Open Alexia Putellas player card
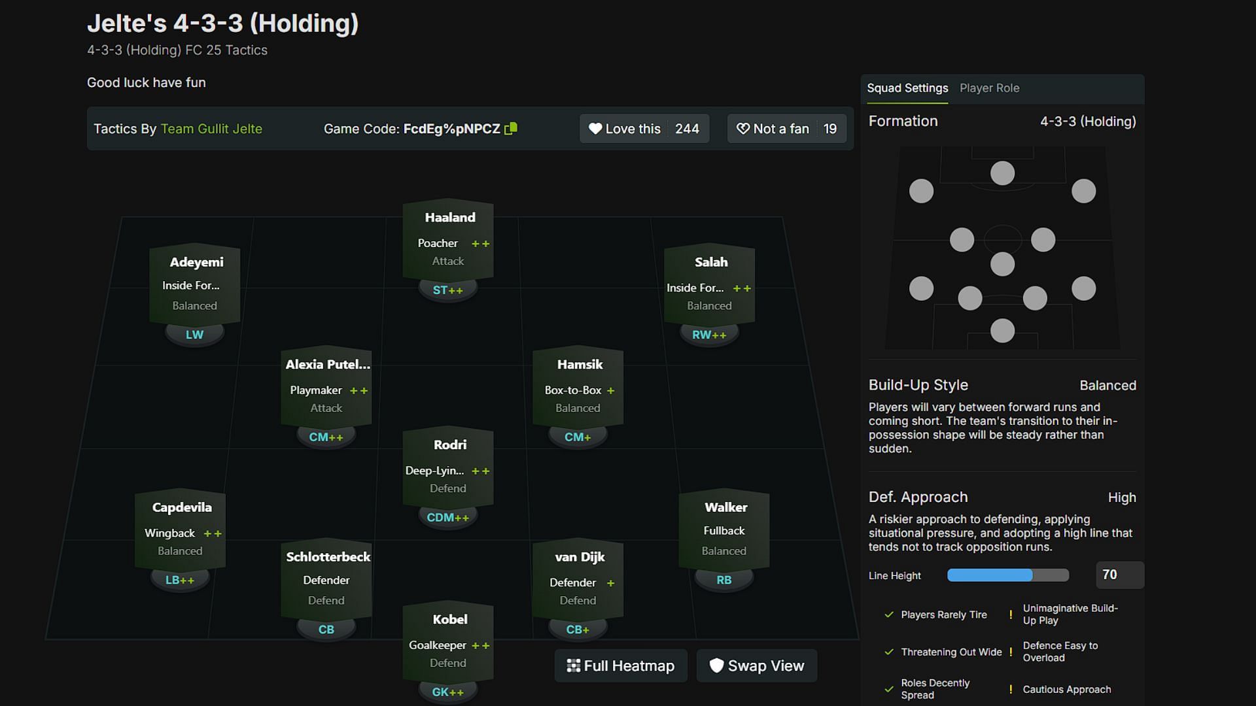This screenshot has width=1256, height=706. [326, 386]
